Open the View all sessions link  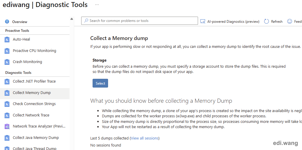[145, 138]
